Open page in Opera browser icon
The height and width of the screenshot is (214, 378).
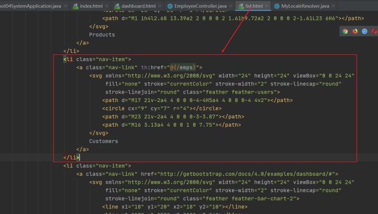(374, 31)
